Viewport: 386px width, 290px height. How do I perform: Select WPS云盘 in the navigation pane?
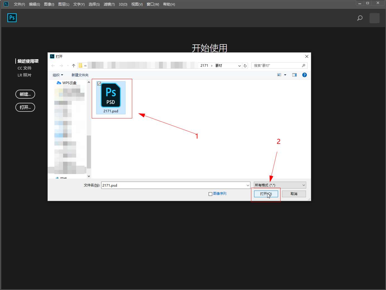66,83
